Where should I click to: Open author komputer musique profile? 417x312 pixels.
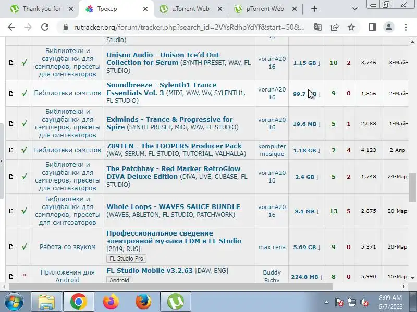(272, 150)
